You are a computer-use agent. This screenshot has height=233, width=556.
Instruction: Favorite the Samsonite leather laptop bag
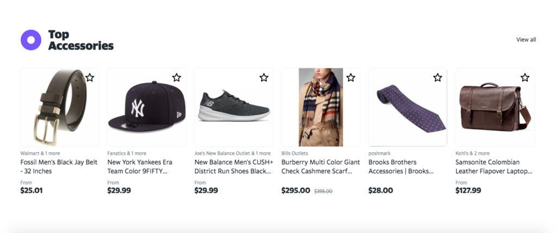click(x=525, y=77)
